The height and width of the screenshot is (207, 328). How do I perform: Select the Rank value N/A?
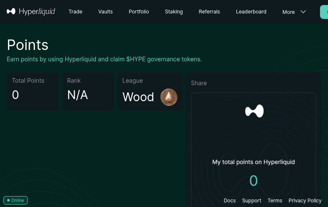point(77,95)
